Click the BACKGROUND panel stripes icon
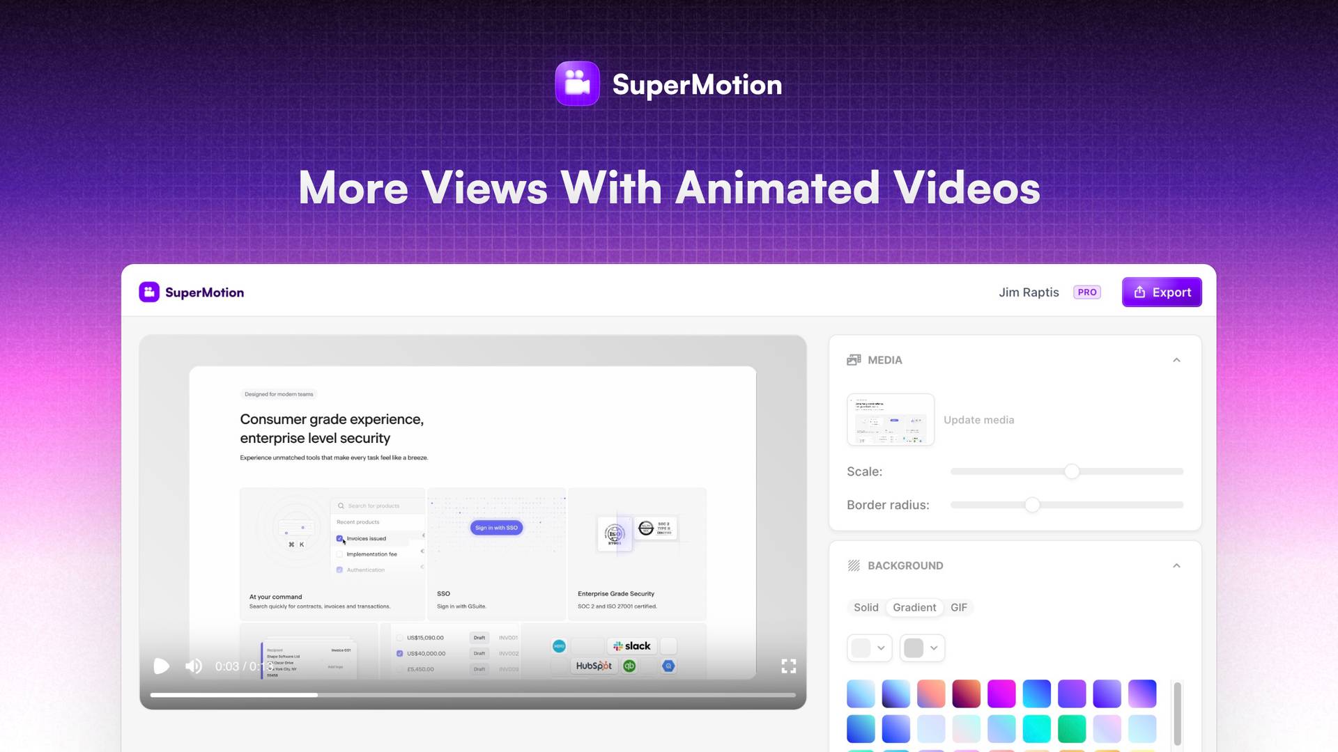The height and width of the screenshot is (752, 1338). click(x=853, y=565)
